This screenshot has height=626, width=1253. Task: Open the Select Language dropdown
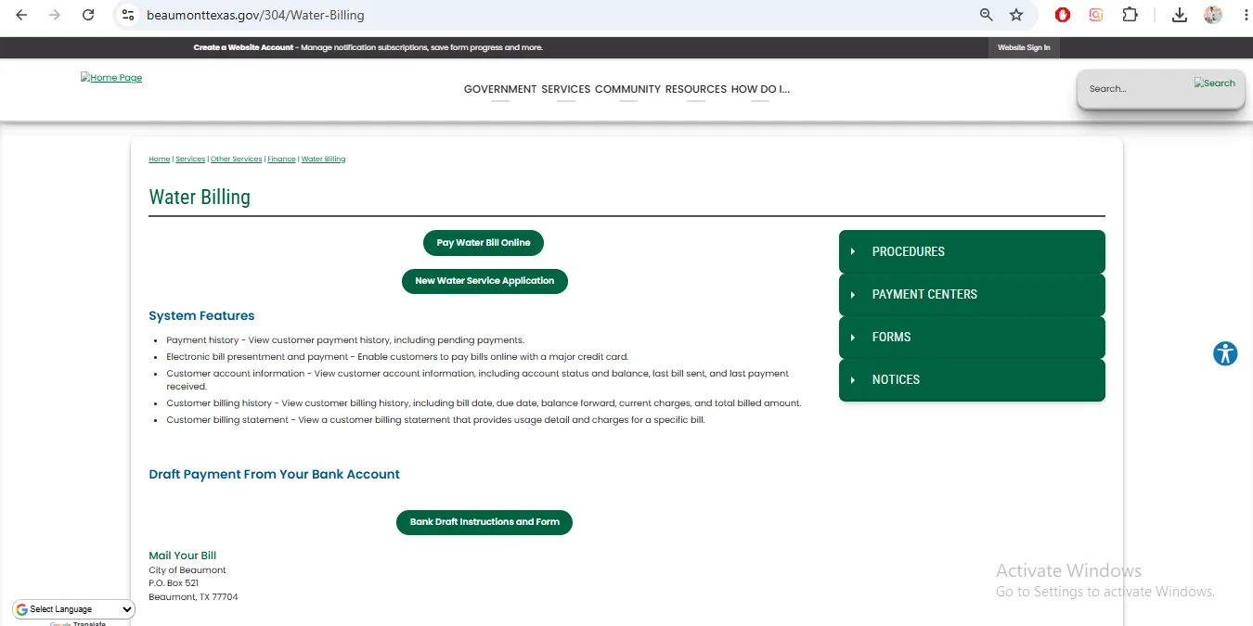coord(74,609)
